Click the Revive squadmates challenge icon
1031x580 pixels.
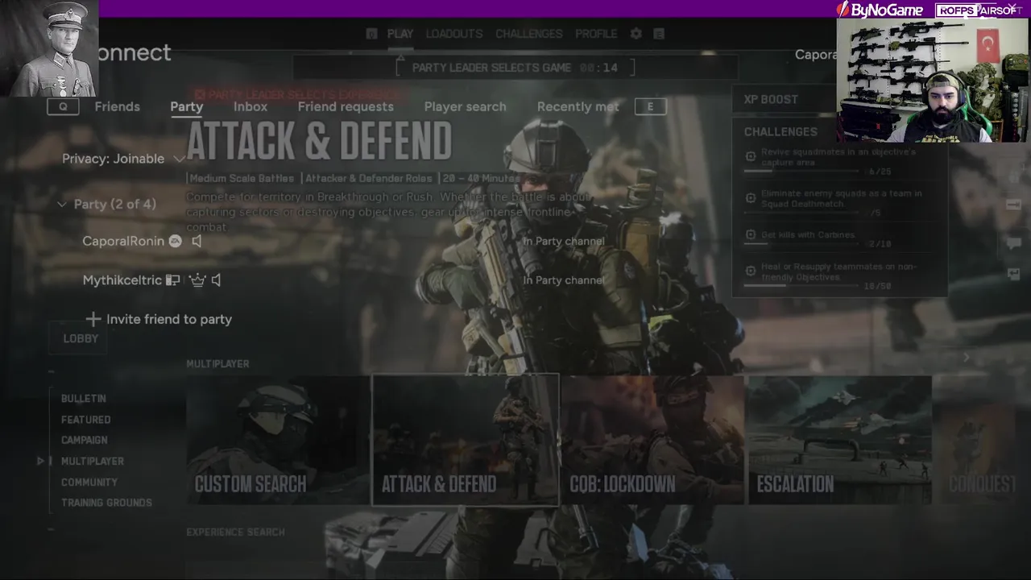point(751,156)
